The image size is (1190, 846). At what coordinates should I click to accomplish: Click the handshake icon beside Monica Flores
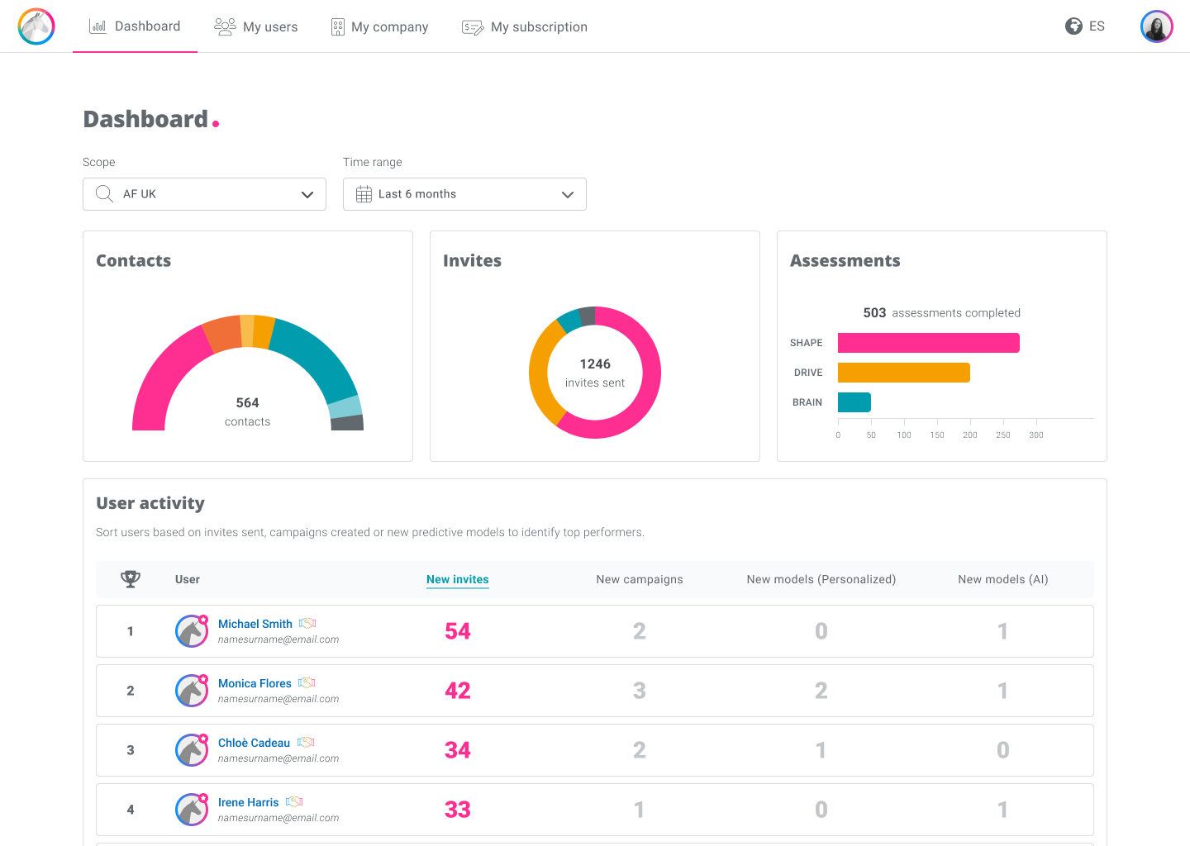click(x=307, y=683)
